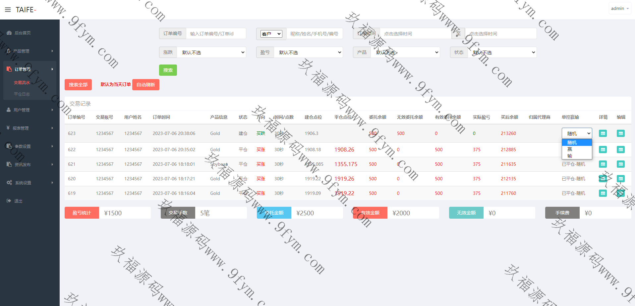Click edit icon for order 621
This screenshot has width=635, height=306.
tap(620, 164)
